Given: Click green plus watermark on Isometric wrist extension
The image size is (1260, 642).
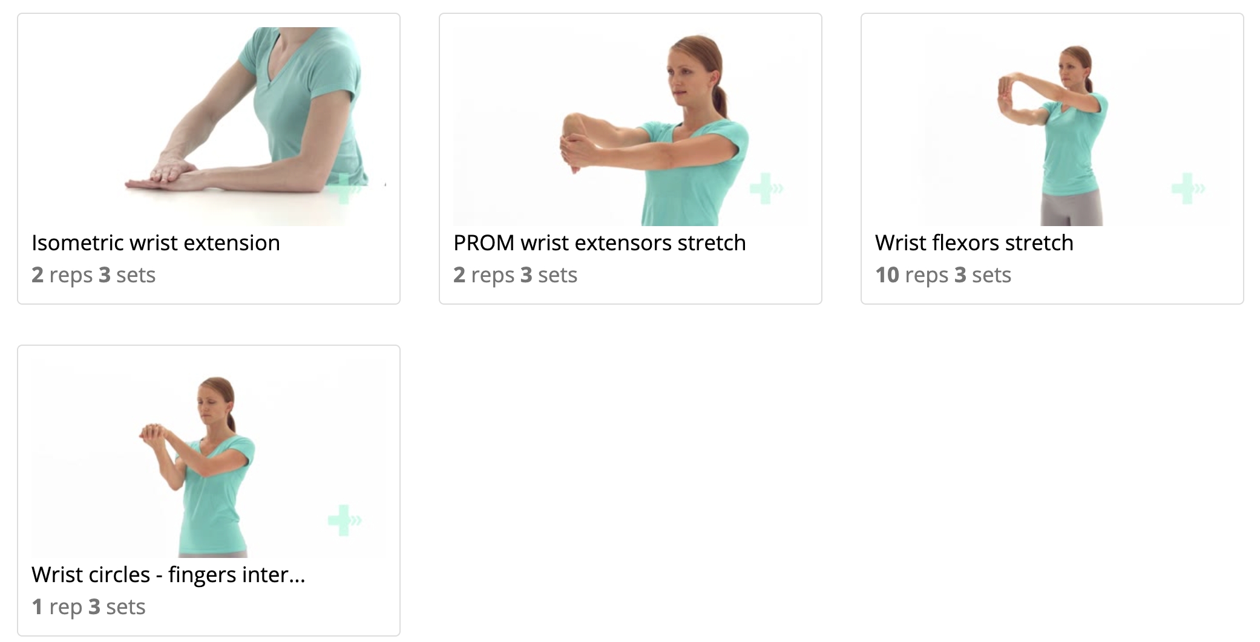Looking at the screenshot, I should pos(345,189).
